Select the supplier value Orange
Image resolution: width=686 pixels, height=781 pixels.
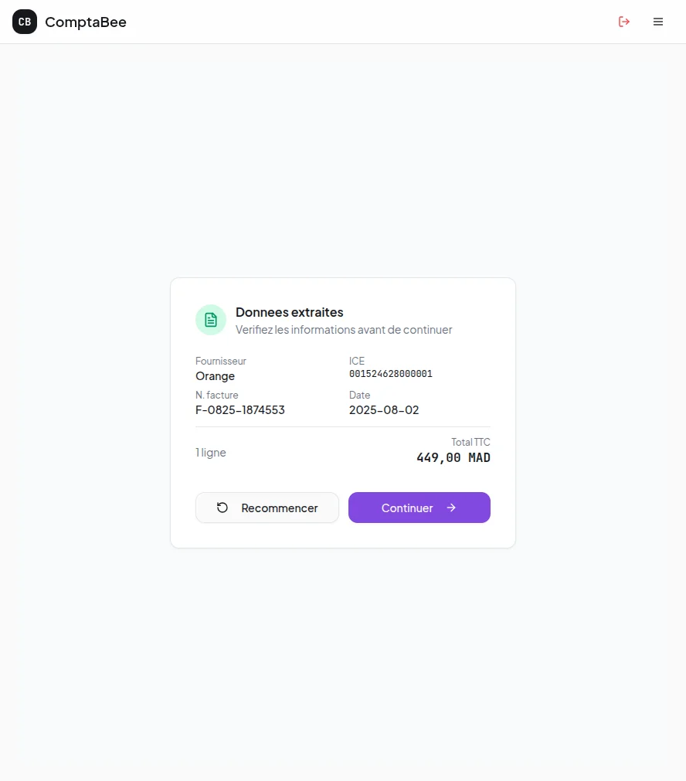pos(215,376)
